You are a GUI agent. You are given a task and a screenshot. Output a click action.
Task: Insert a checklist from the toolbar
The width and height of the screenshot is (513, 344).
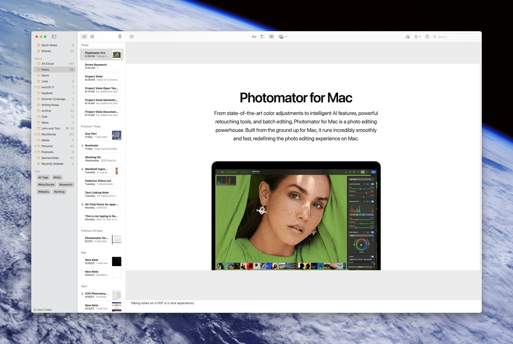(x=263, y=37)
